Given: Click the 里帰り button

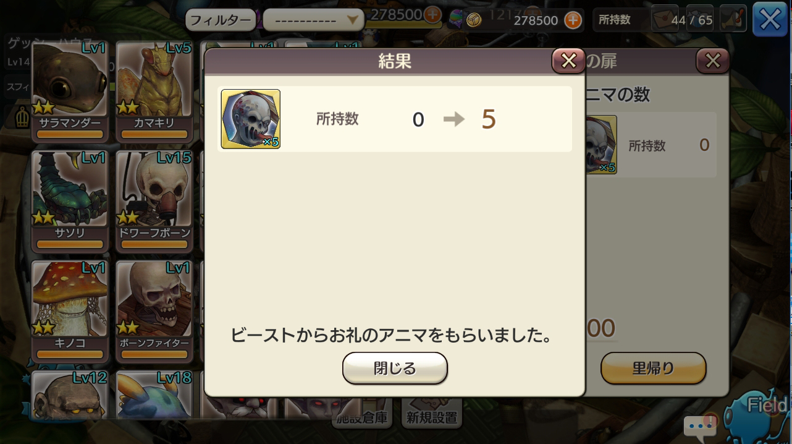Looking at the screenshot, I should pyautogui.click(x=653, y=369).
